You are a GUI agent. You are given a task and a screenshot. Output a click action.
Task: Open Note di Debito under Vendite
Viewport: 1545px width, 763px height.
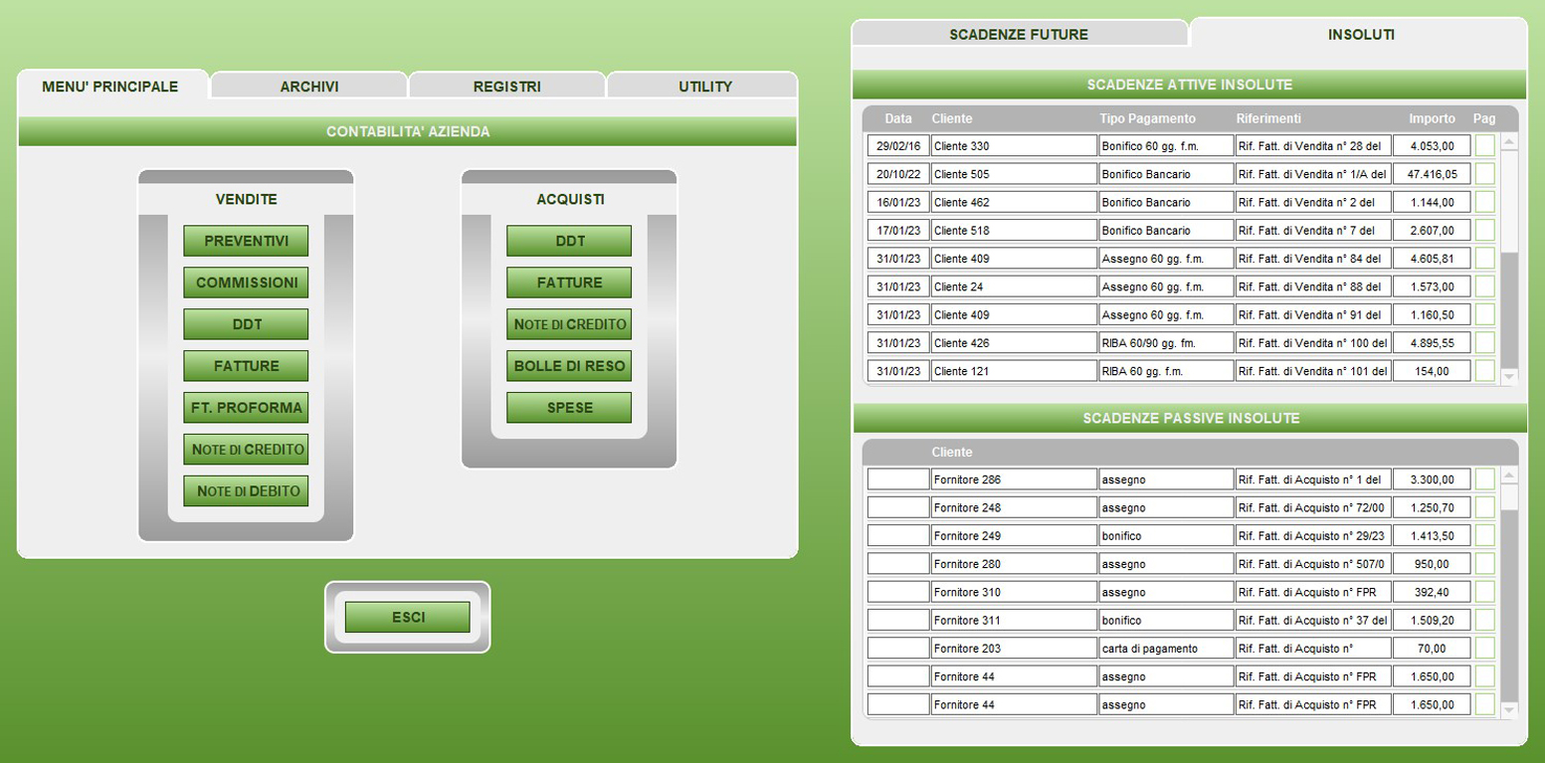pos(246,491)
